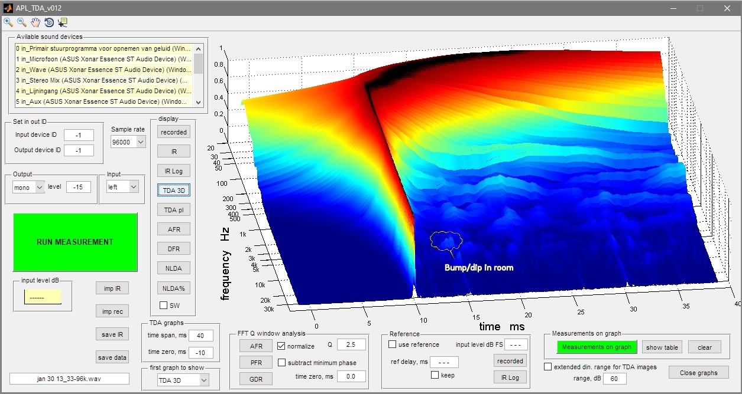Click the Q value field
The width and height of the screenshot is (742, 394).
351,344
